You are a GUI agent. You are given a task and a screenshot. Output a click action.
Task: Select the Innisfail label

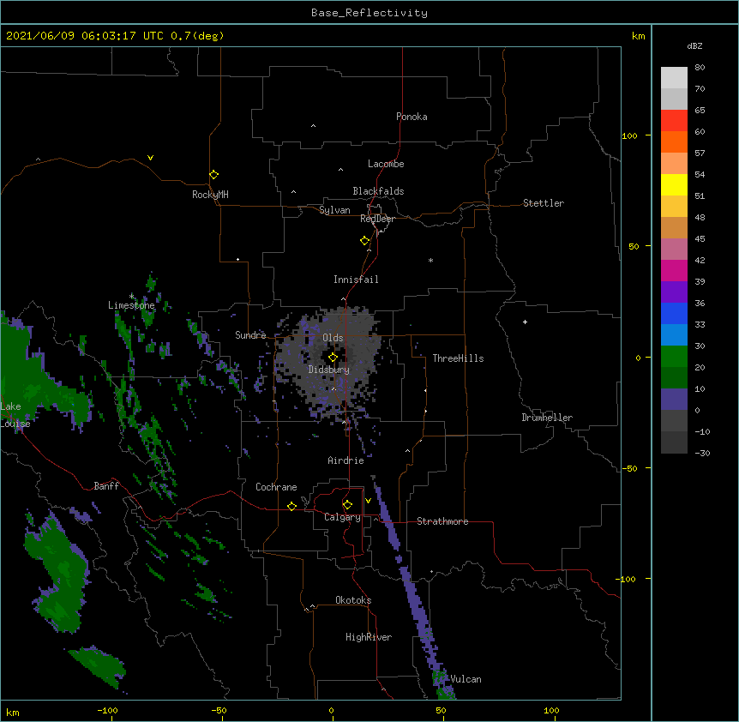point(356,280)
